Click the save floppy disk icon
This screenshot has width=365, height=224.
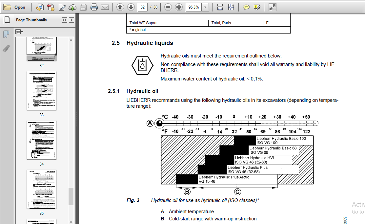click(x=83, y=7)
